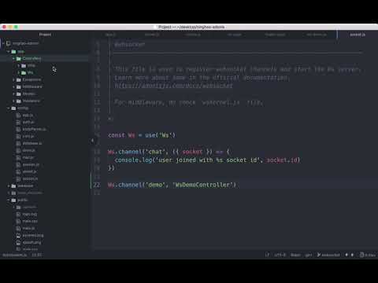
Task: Click the Babel grammar selector in status bar
Action: [x=295, y=255]
